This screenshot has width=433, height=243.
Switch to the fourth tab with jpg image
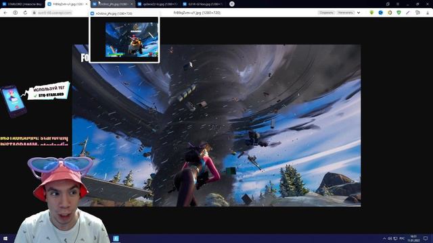pos(158,4)
